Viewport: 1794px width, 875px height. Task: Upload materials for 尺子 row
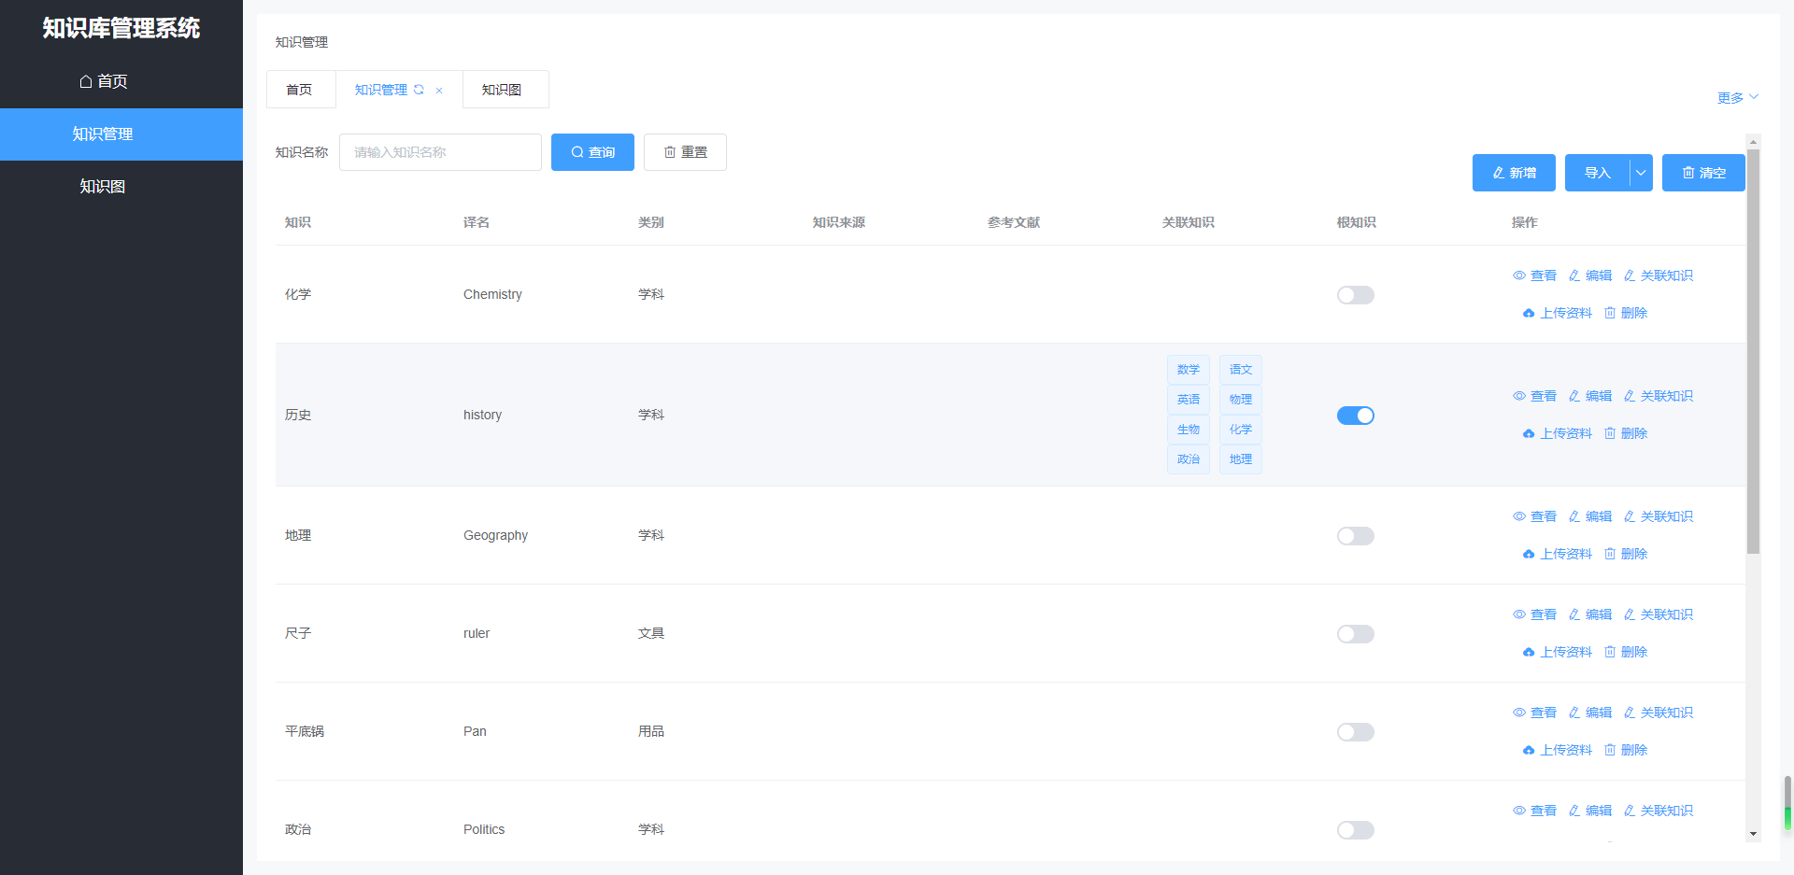[x=1557, y=652]
